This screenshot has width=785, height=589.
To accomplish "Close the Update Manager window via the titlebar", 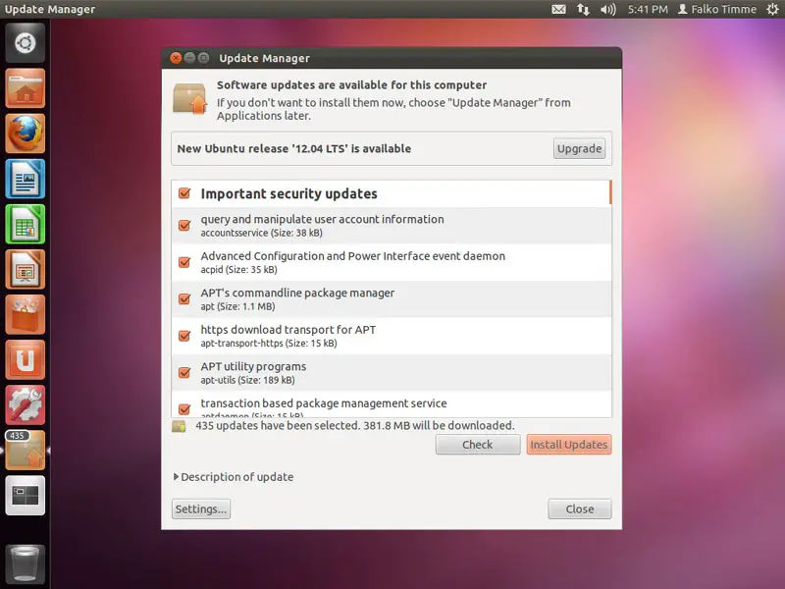I will click(176, 58).
